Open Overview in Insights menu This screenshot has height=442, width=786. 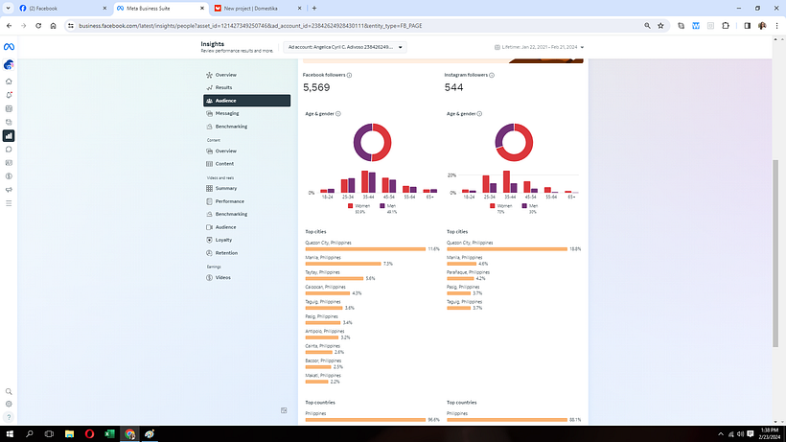click(x=246, y=75)
